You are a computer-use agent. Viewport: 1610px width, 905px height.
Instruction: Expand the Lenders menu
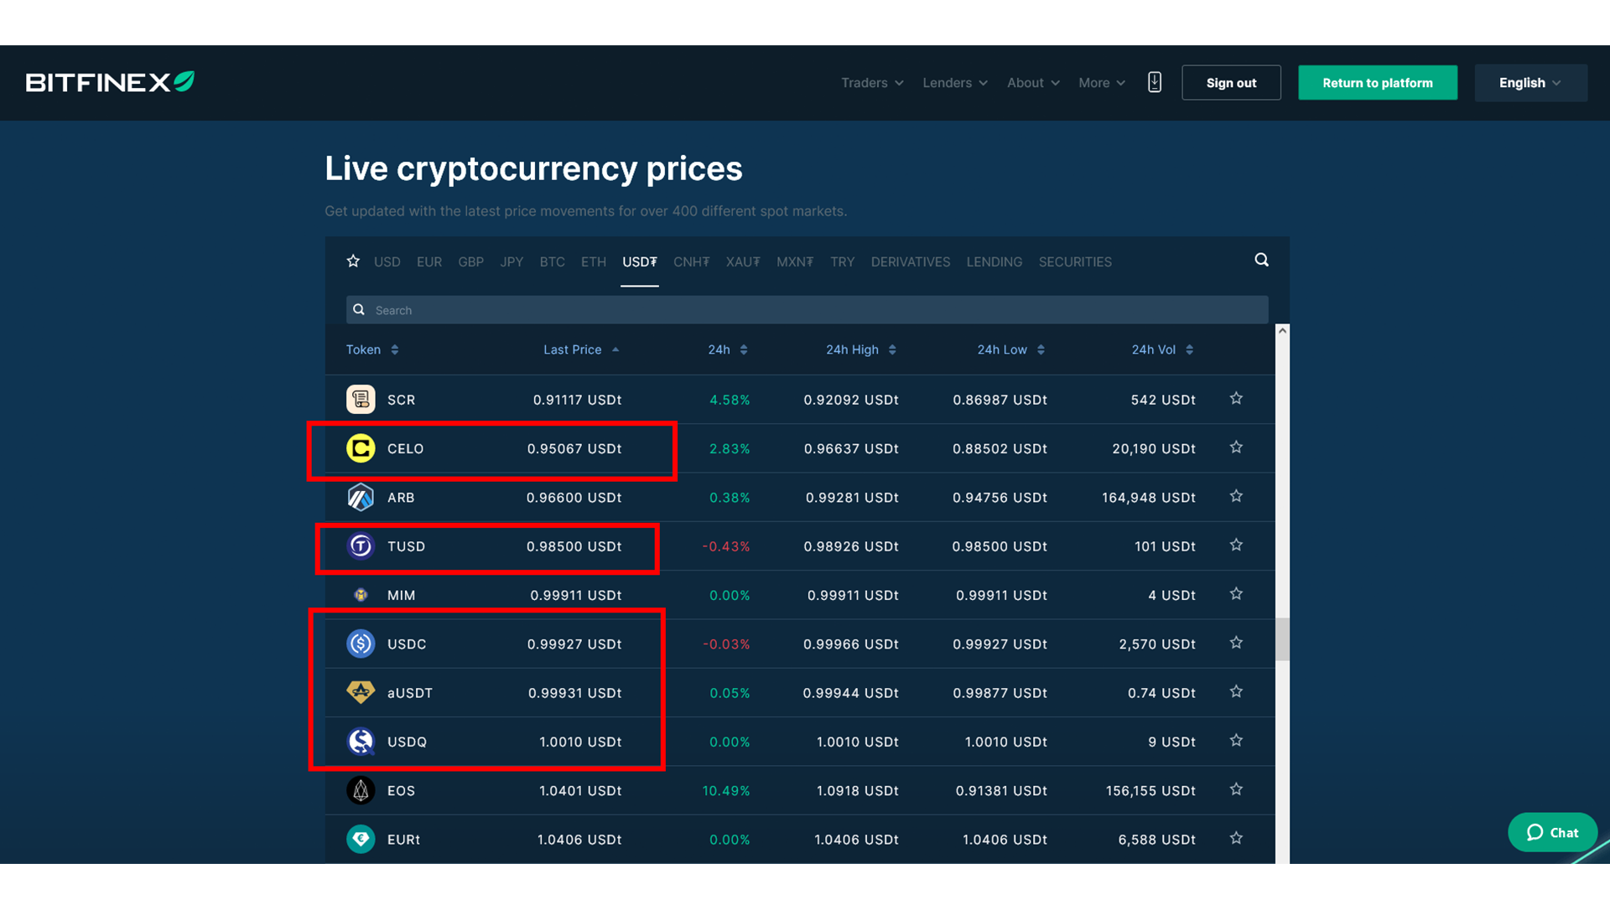click(x=955, y=82)
